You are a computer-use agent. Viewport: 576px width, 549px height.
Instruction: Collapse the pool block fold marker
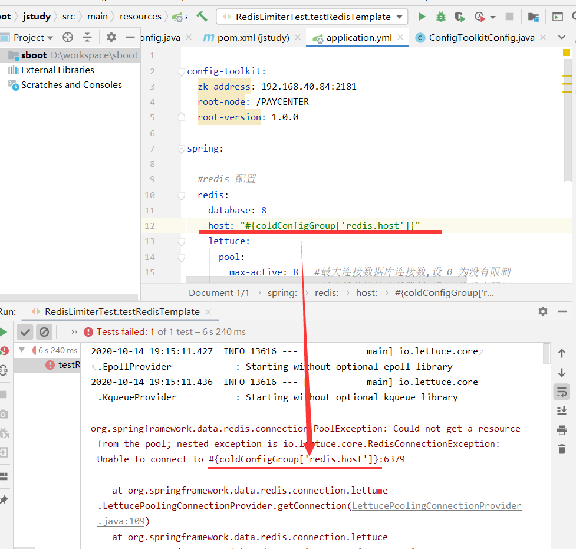pyautogui.click(x=182, y=257)
